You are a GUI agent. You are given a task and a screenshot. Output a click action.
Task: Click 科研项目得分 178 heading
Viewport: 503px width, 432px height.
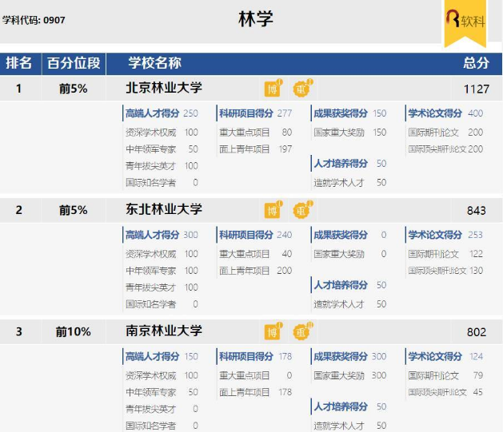point(256,356)
